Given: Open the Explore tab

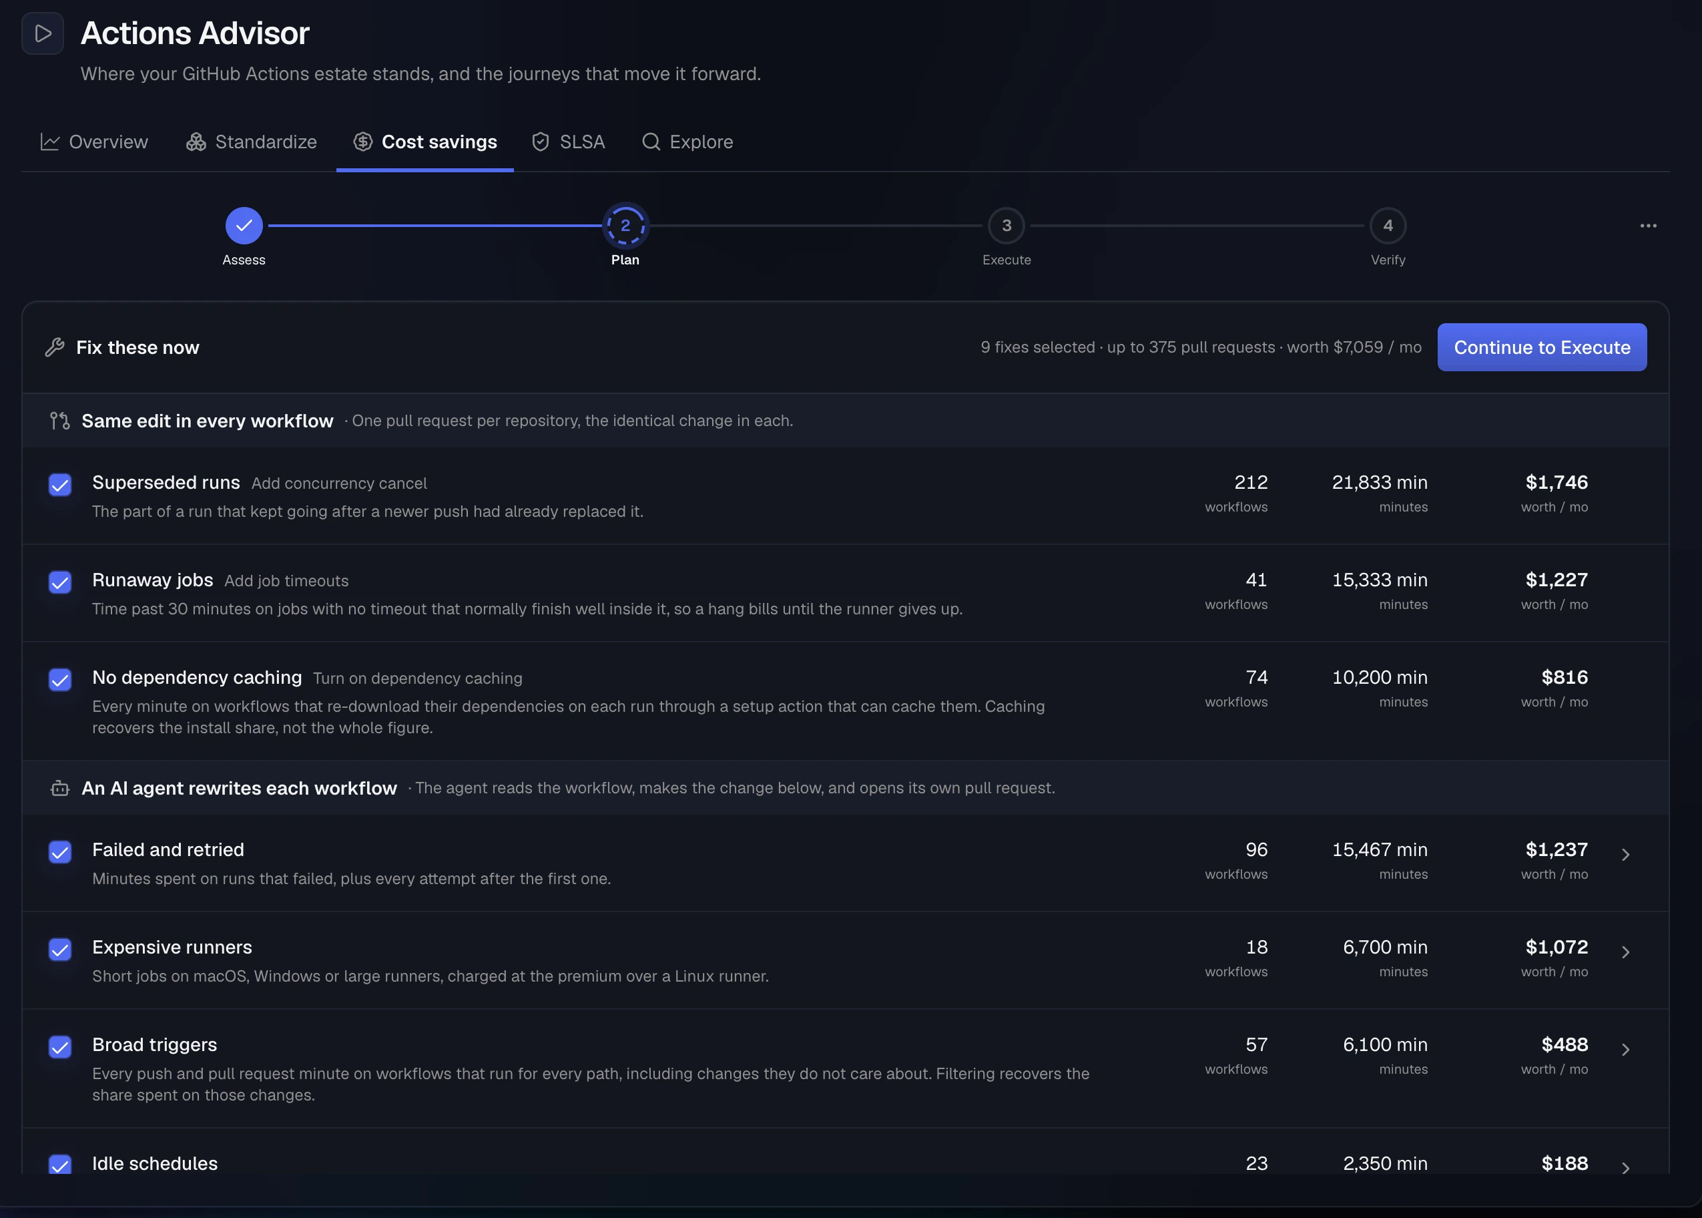Looking at the screenshot, I should pyautogui.click(x=688, y=142).
